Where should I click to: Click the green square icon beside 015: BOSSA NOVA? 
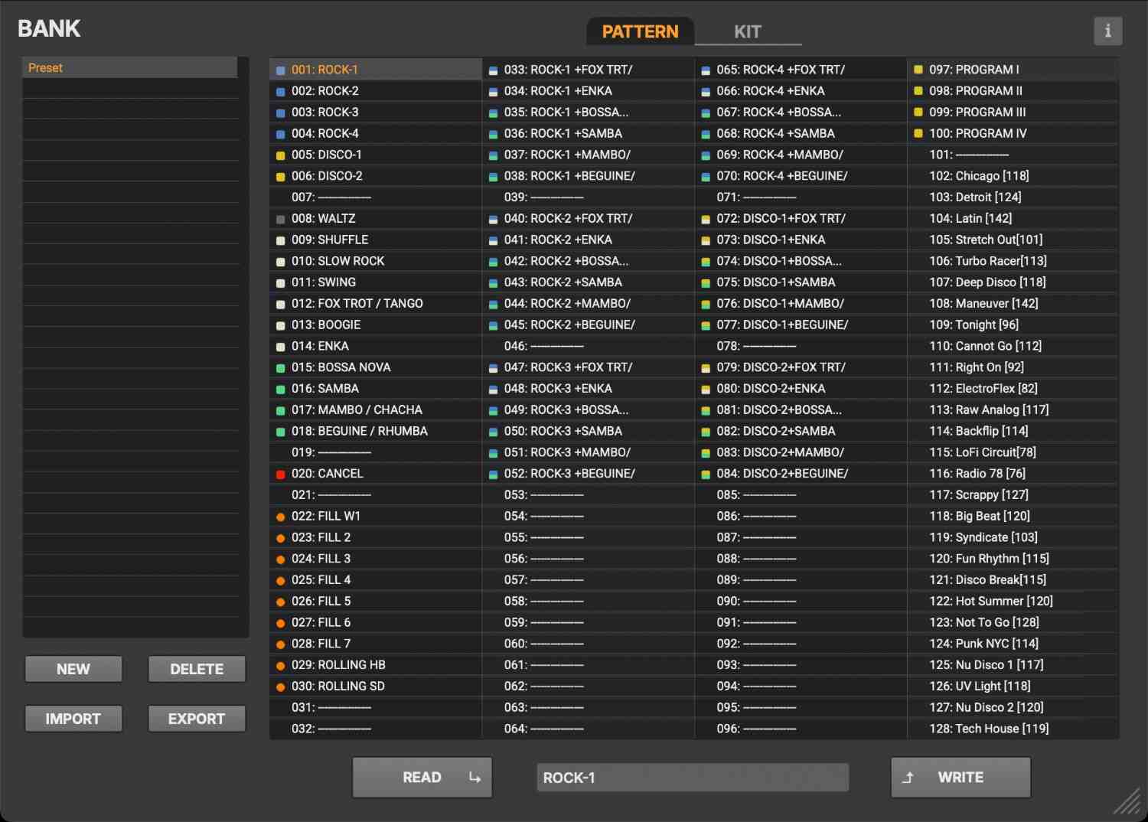click(280, 367)
